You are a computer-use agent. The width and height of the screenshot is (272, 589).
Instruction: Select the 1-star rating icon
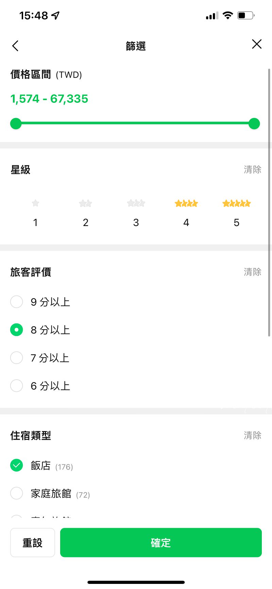[35, 203]
